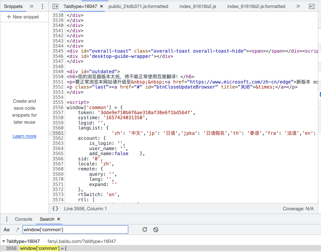Image resolution: width=321 pixels, height=252 pixels.
Task: Refresh the search results
Action: pos(145,230)
